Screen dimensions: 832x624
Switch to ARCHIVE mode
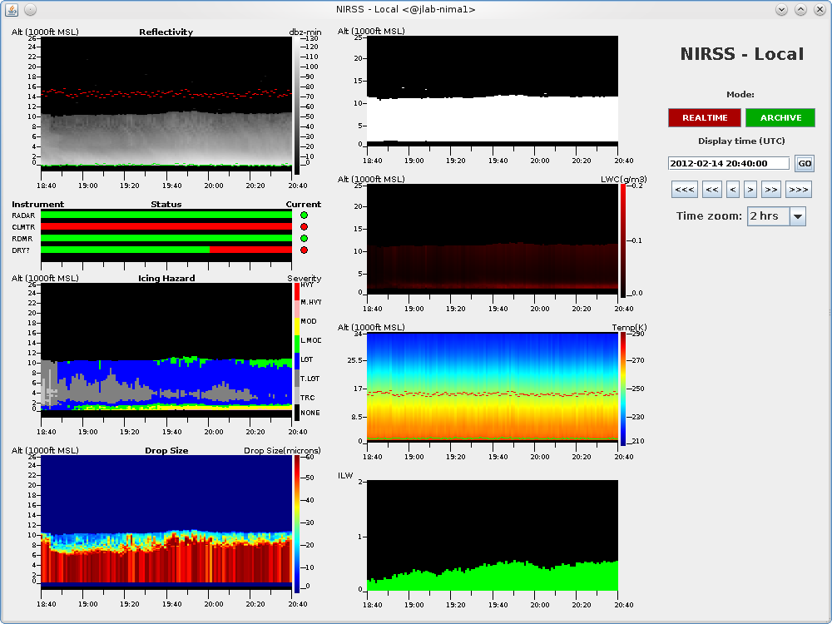(x=780, y=118)
